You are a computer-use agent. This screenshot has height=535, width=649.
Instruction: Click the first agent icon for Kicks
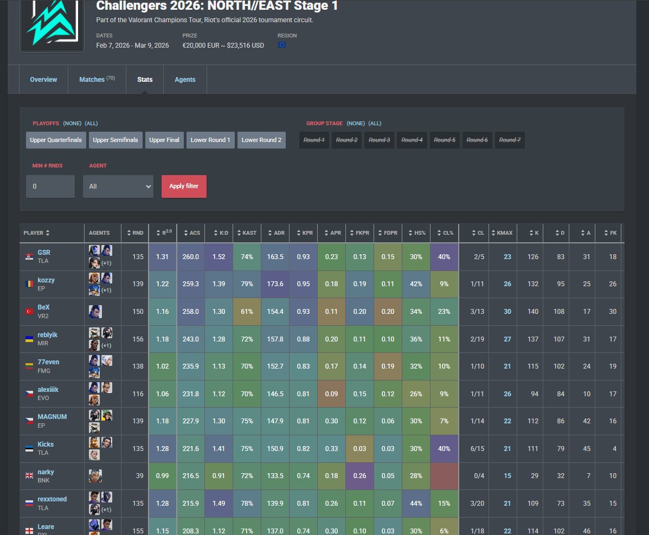pos(94,442)
